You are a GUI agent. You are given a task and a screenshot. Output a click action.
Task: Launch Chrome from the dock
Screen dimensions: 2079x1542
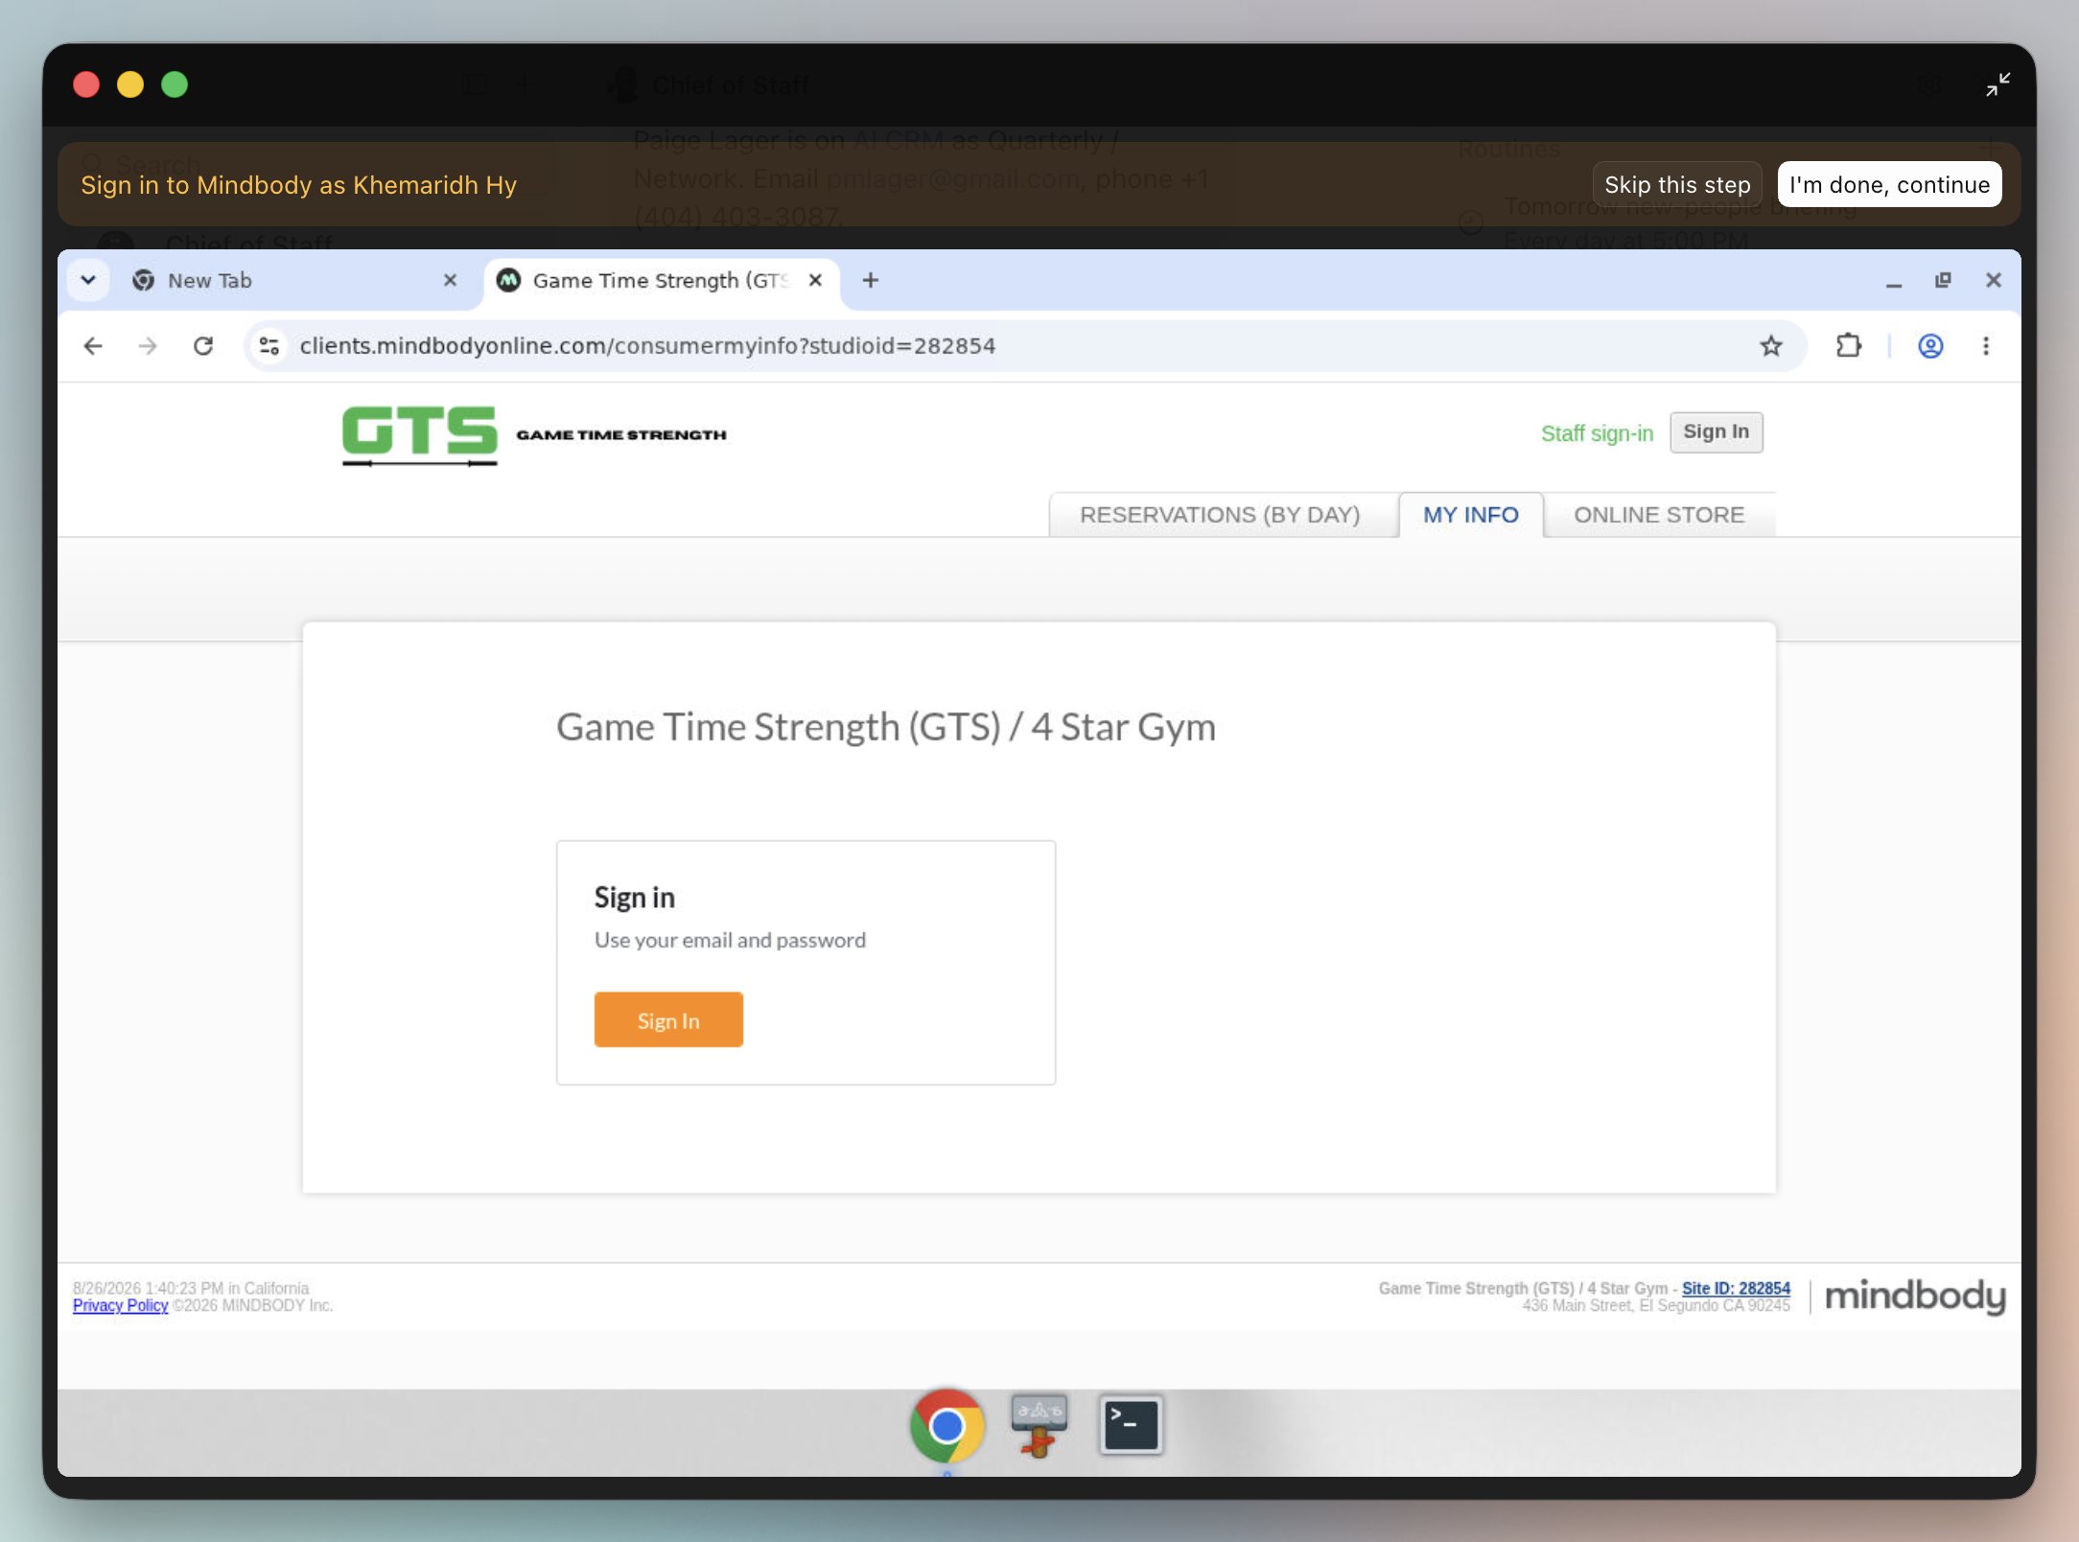[947, 1426]
